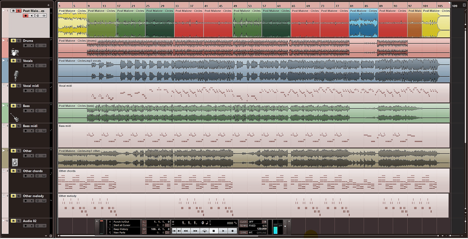
Task: Open channel settings on Vocals track
Action: [37, 66]
